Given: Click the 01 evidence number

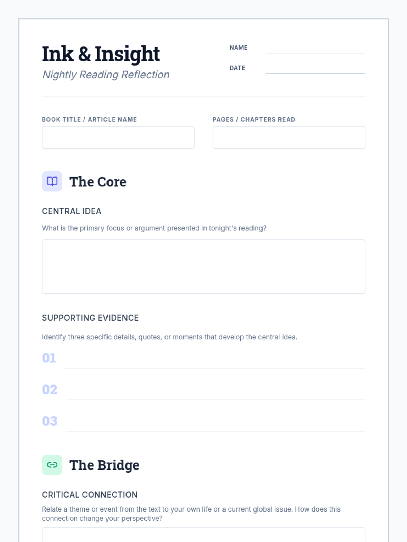Looking at the screenshot, I should click(49, 358).
